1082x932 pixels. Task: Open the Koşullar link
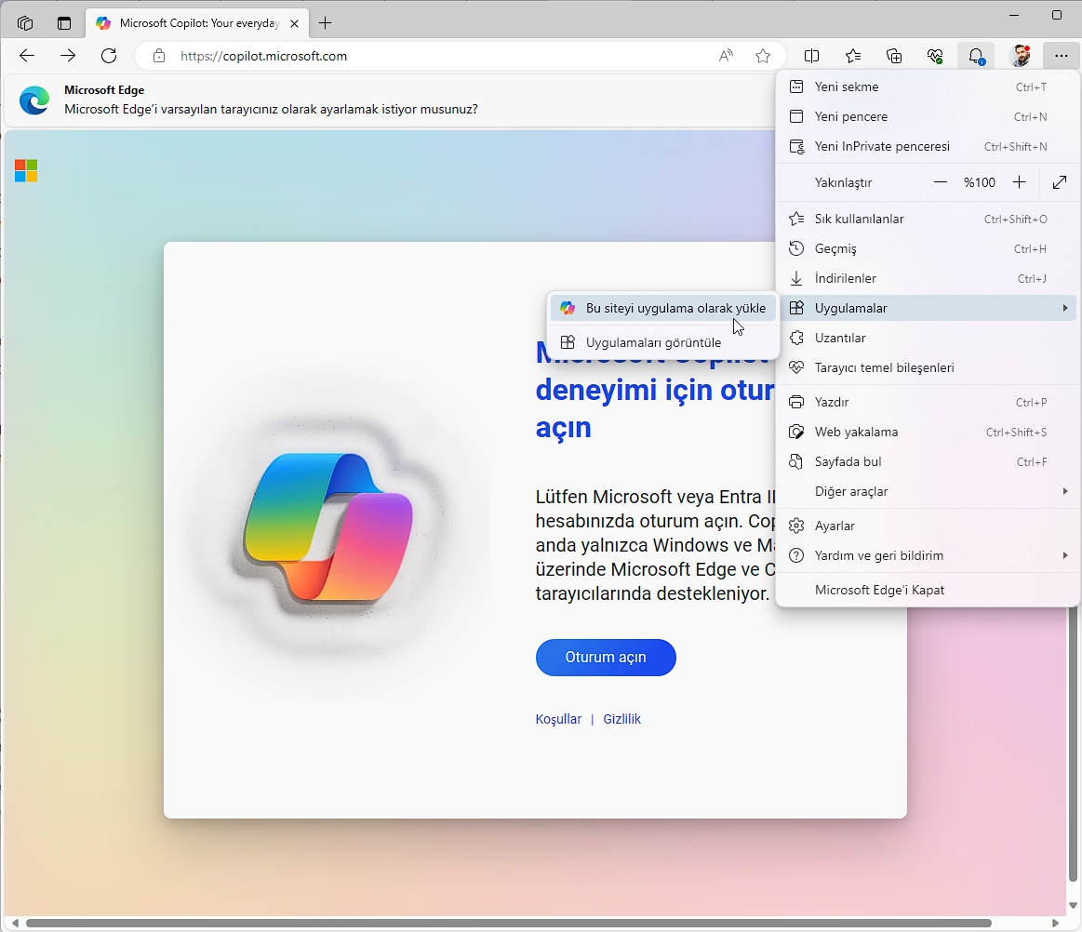point(558,718)
